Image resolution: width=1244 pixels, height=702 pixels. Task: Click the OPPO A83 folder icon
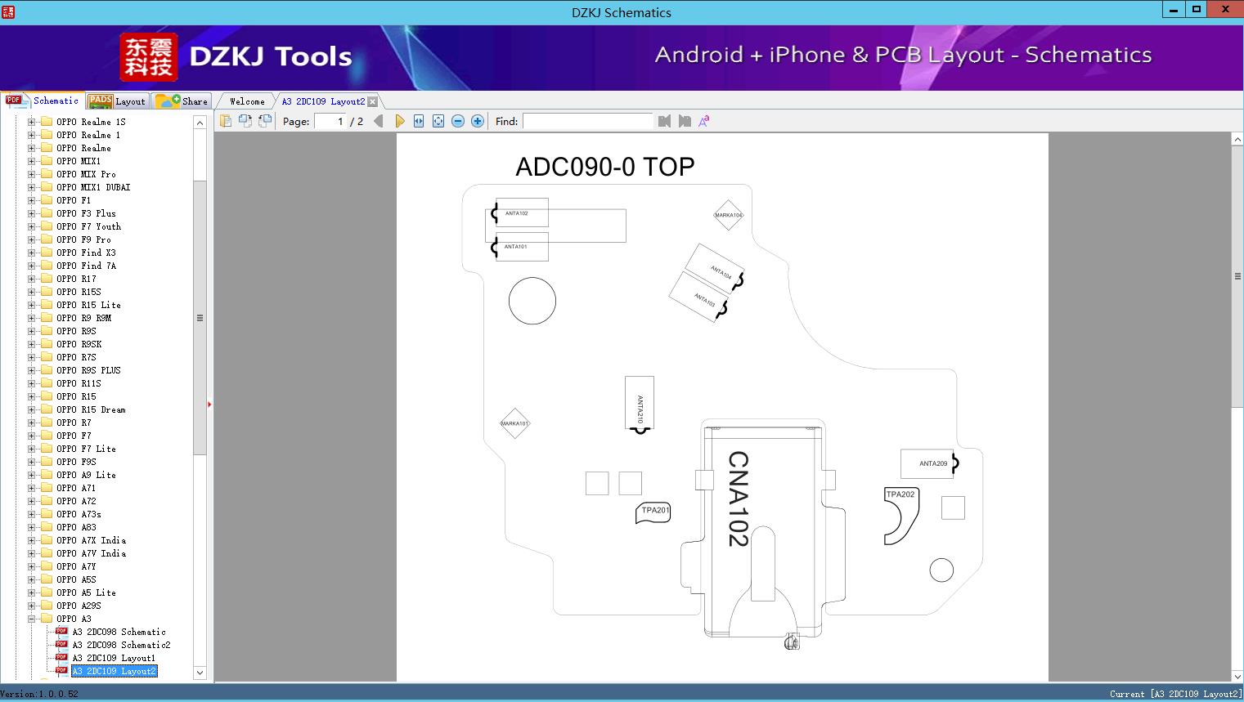pyautogui.click(x=47, y=527)
